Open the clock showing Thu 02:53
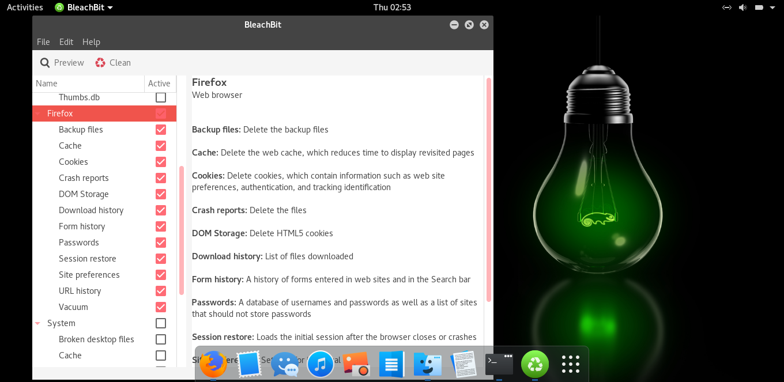This screenshot has width=784, height=382. pos(392,7)
